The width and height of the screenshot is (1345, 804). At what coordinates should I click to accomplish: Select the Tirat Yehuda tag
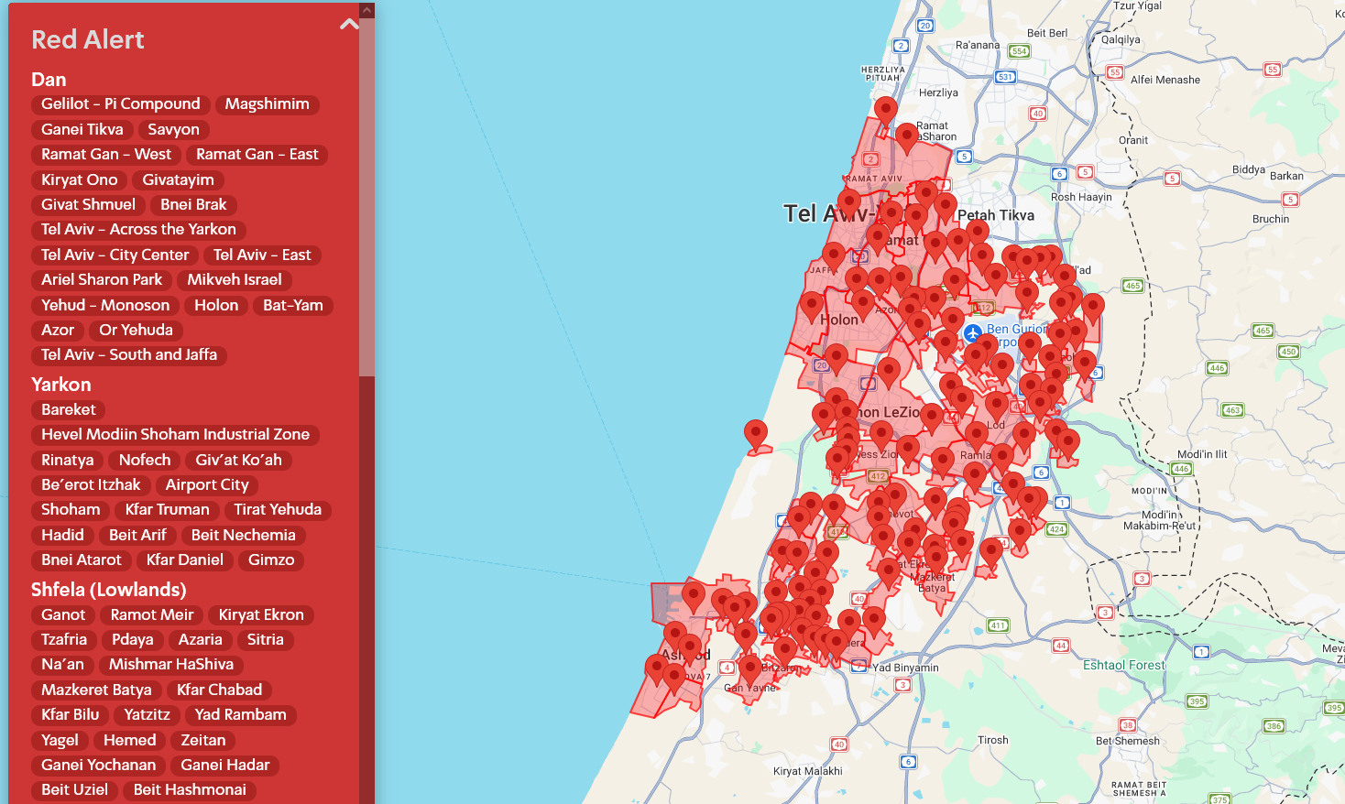[278, 510]
